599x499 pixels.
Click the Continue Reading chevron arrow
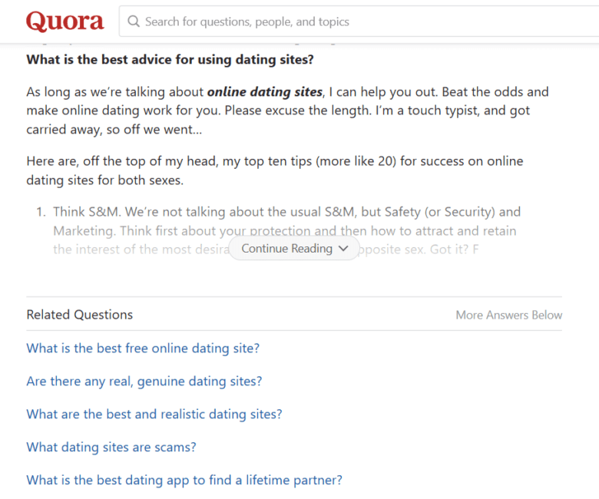343,249
